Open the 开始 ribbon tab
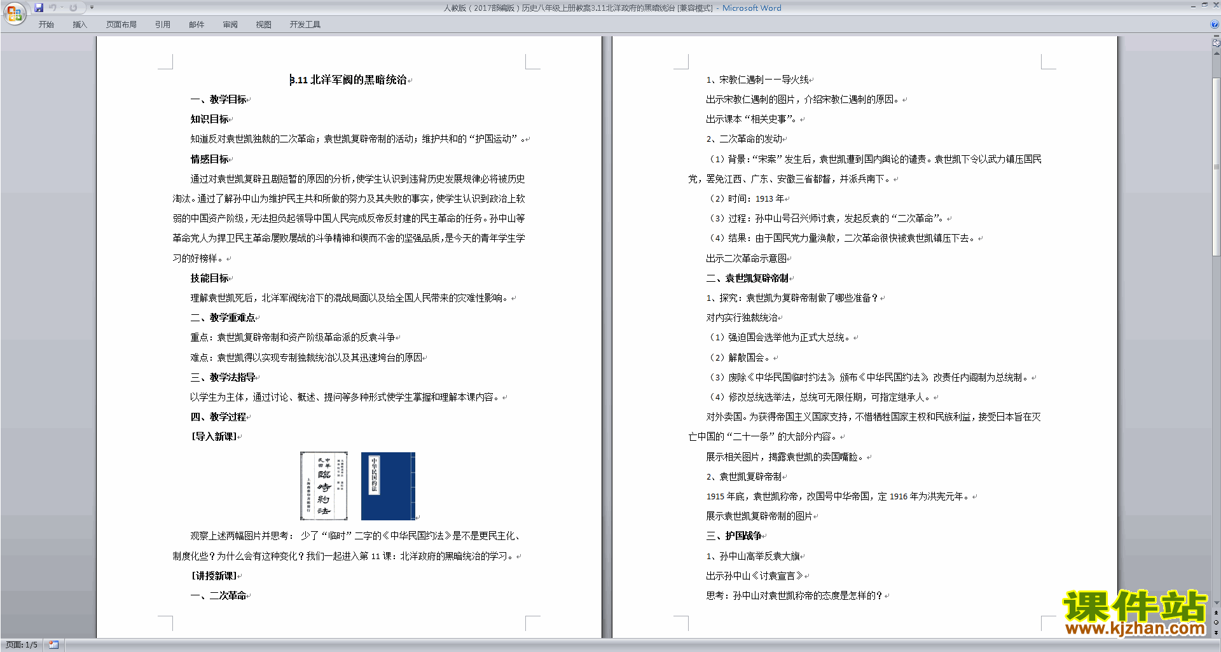 pos(46,24)
